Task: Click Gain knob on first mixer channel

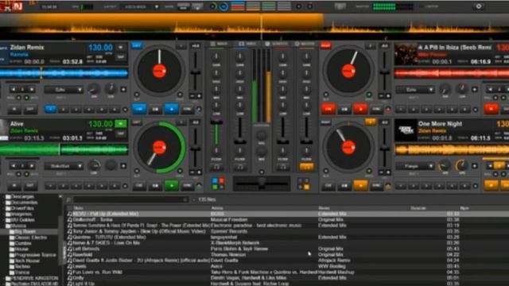Action: click(216, 56)
